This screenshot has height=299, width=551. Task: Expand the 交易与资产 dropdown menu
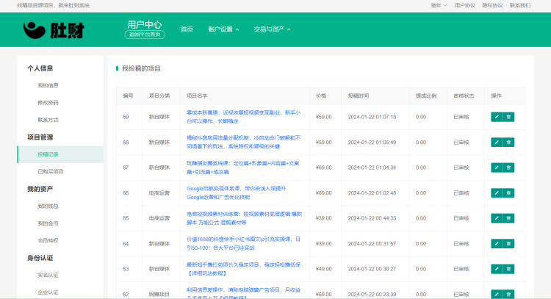point(272,29)
